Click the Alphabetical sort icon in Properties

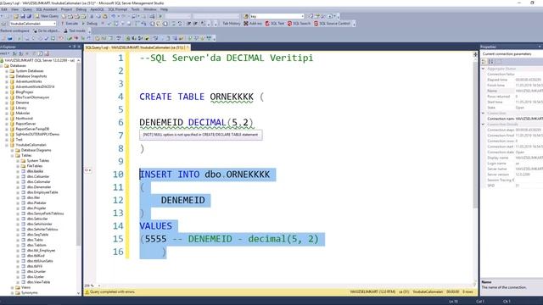click(x=490, y=62)
